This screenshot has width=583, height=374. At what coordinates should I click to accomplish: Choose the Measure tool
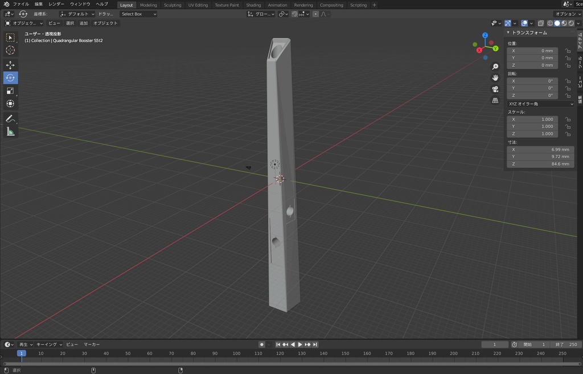[x=10, y=131]
